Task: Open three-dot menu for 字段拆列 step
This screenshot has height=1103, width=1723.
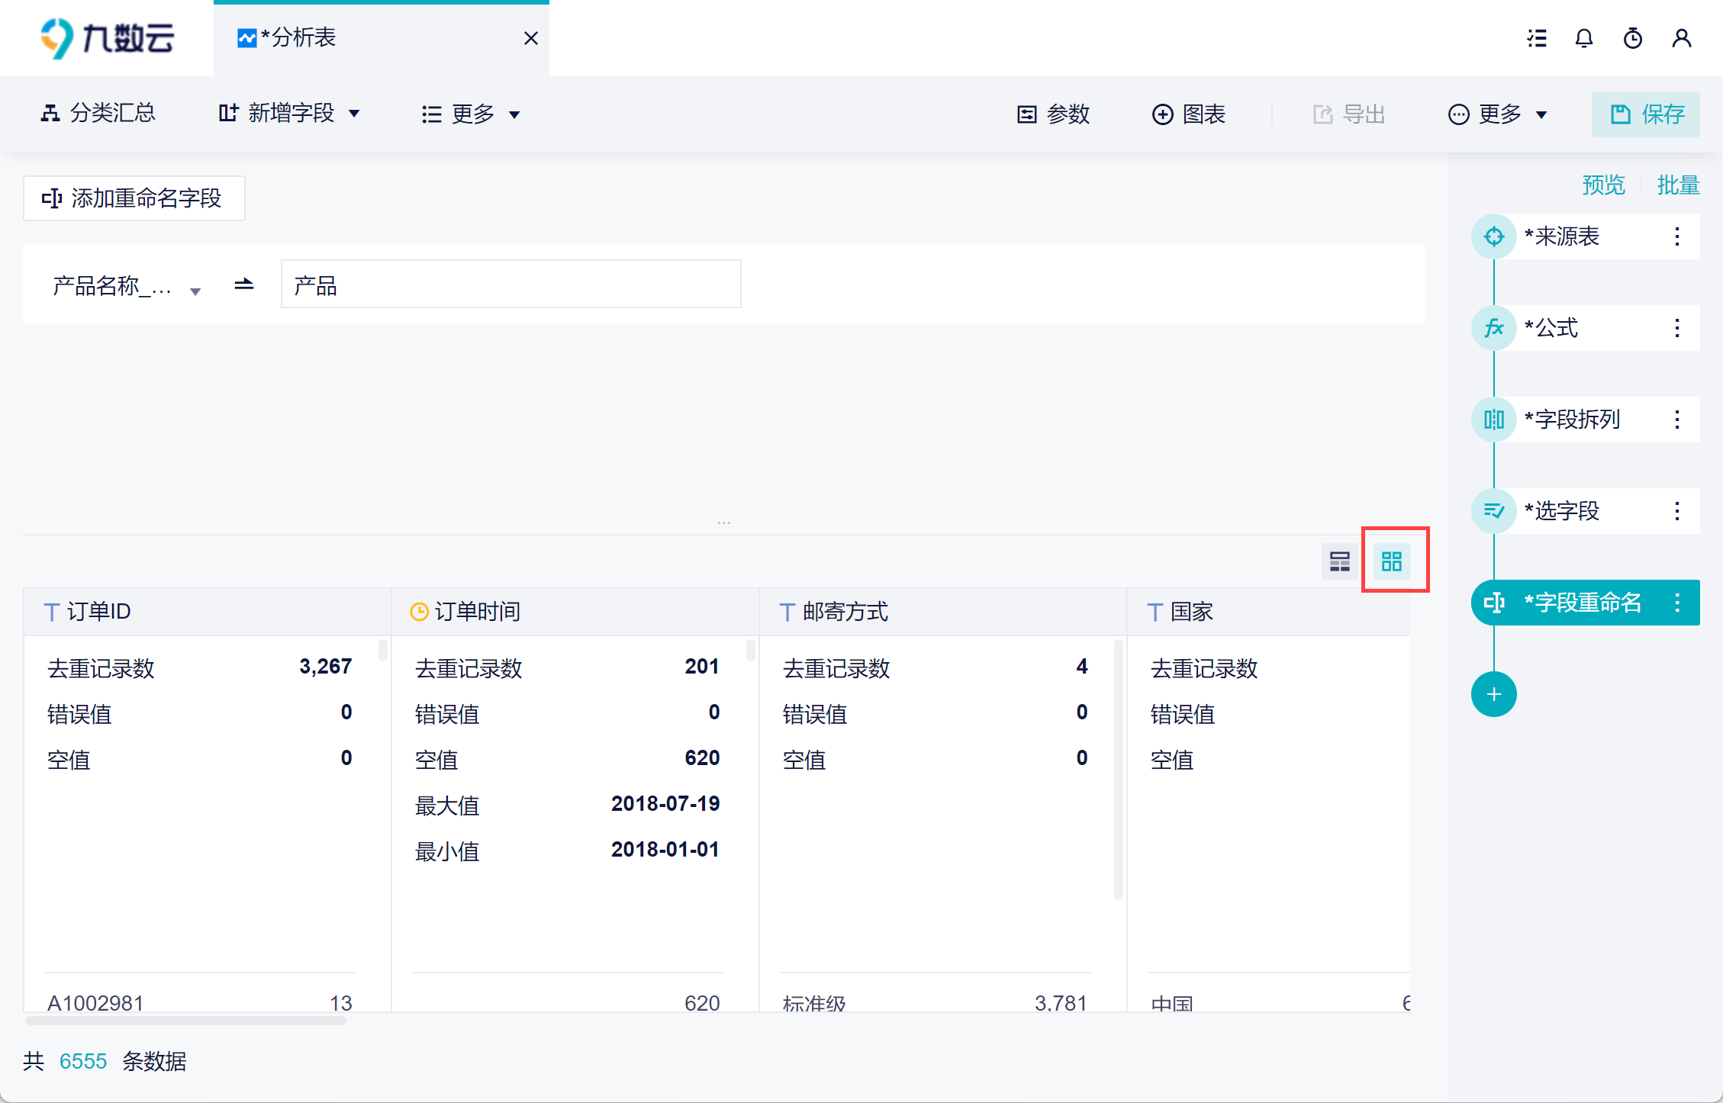Action: 1676,420
